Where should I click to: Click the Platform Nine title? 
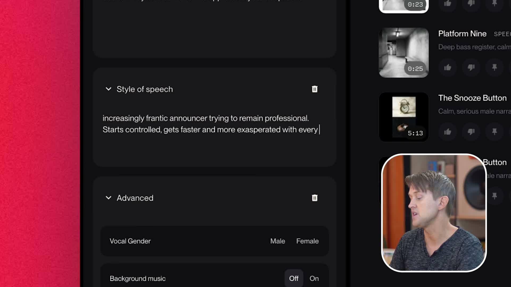point(462,34)
